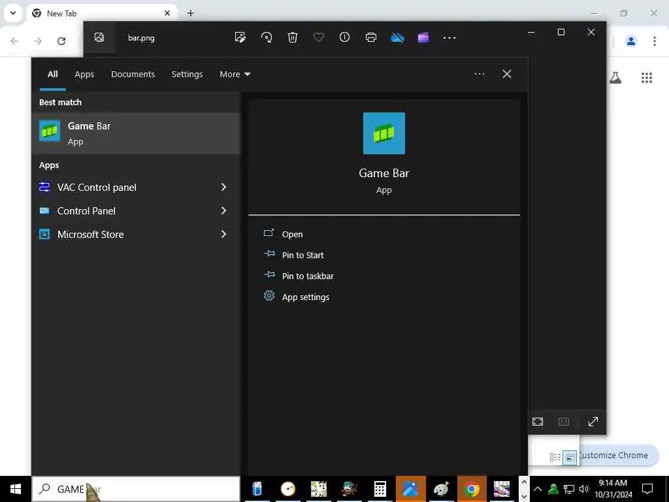669x502 pixels.
Task: Switch to Chrome on the taskbar
Action: coord(472,489)
